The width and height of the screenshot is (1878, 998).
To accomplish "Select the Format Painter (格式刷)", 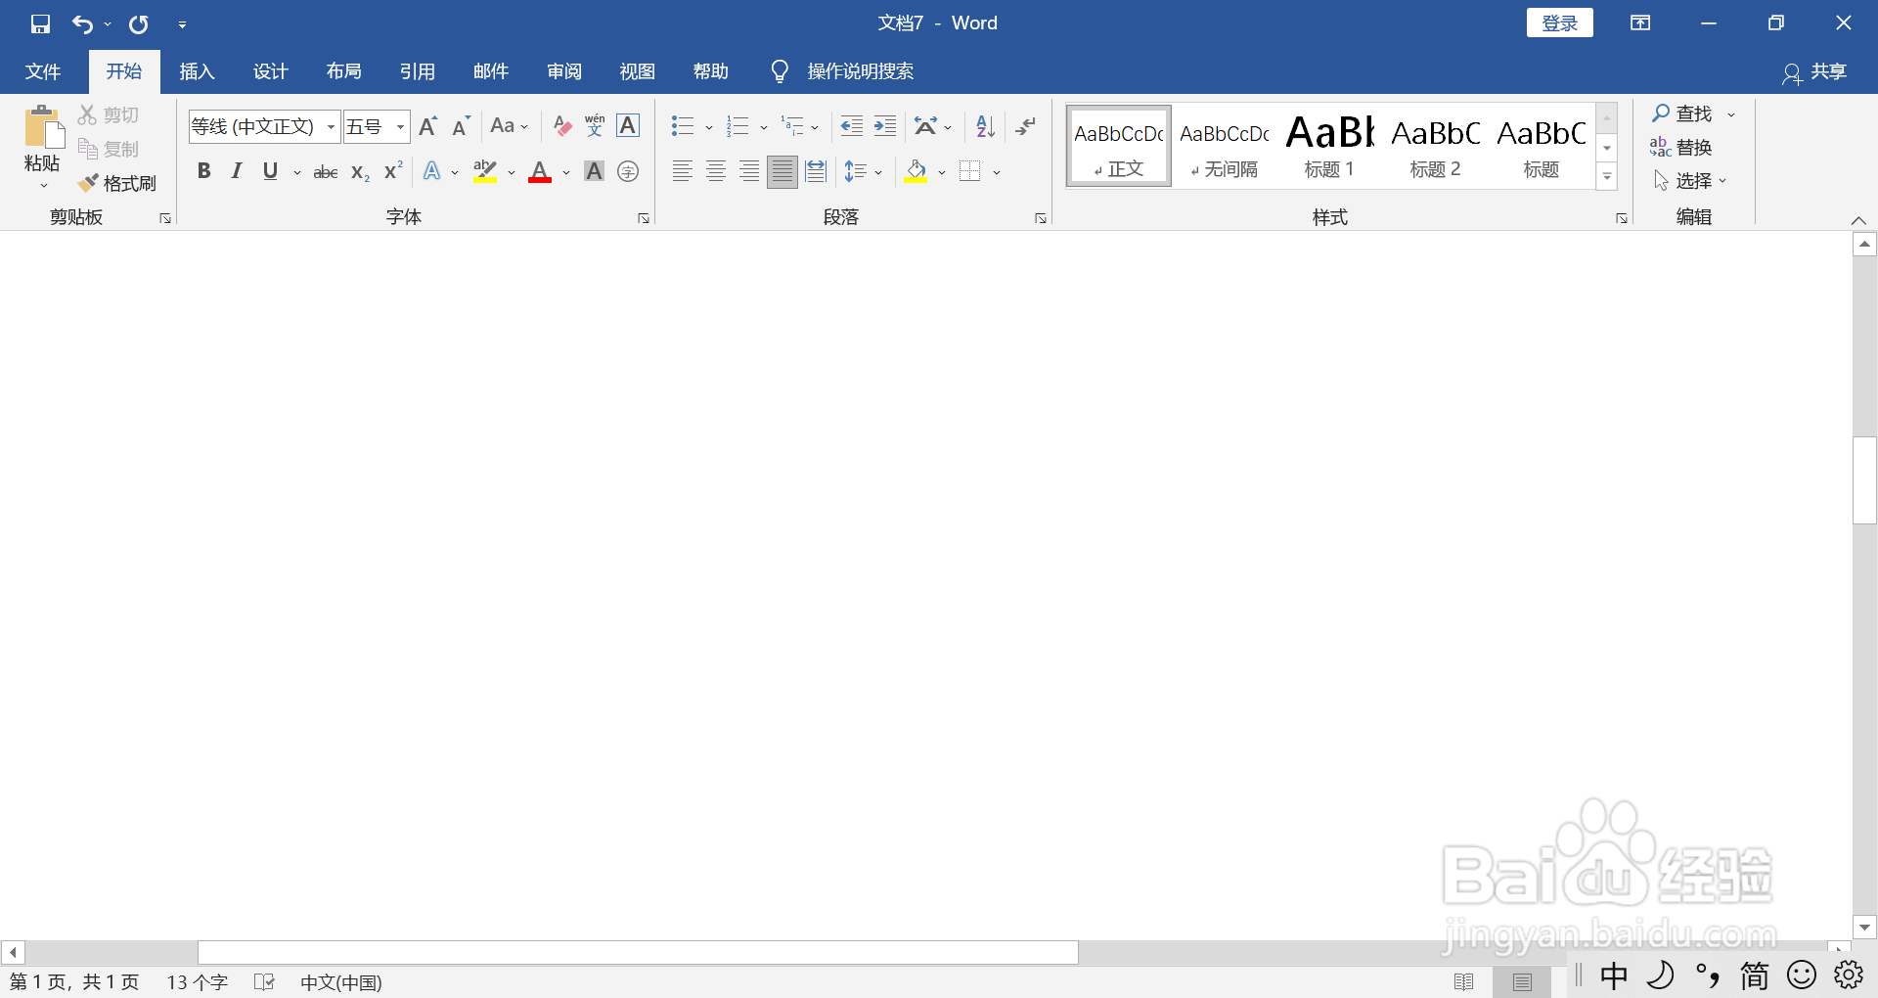I will [x=117, y=183].
